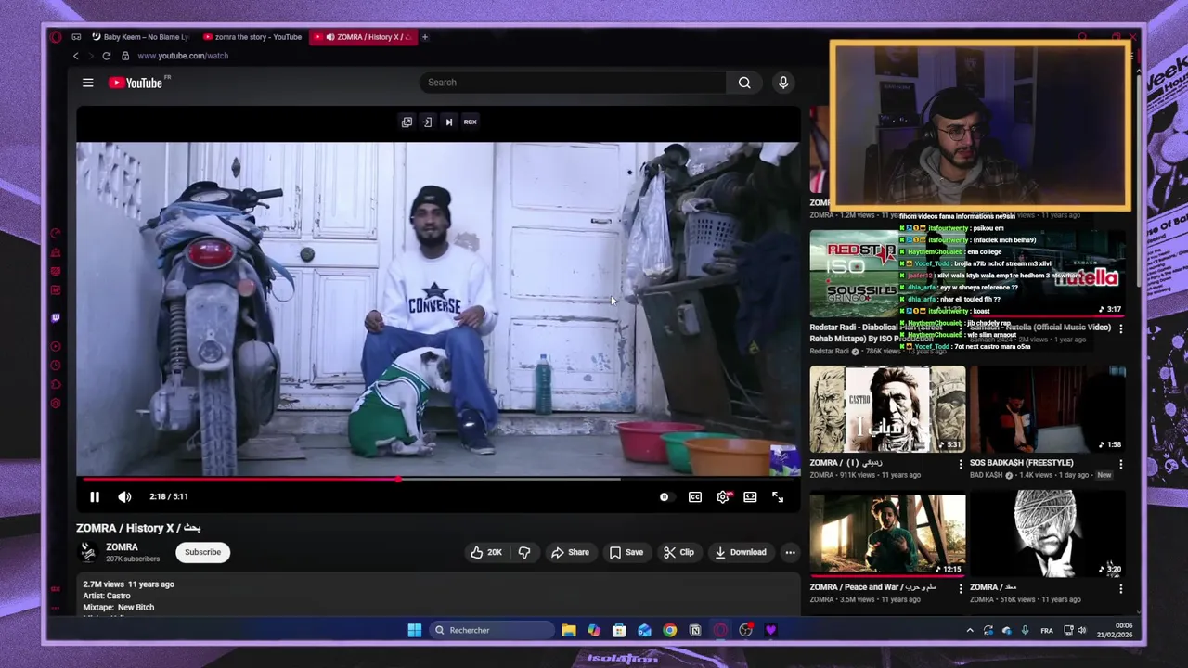
Task: Open options menu for Peace and War video
Action: 961,588
